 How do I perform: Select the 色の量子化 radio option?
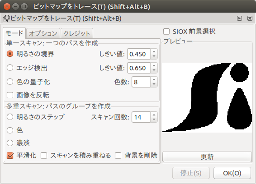(x=10, y=82)
